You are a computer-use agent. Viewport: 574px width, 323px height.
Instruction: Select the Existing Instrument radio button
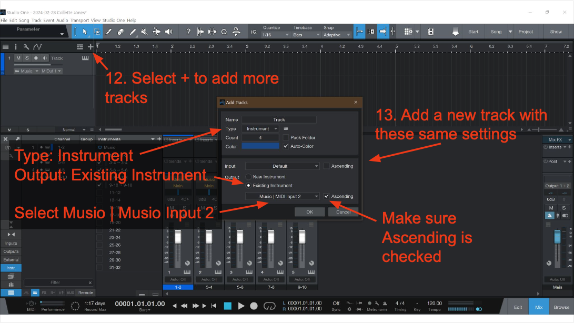coord(248,185)
